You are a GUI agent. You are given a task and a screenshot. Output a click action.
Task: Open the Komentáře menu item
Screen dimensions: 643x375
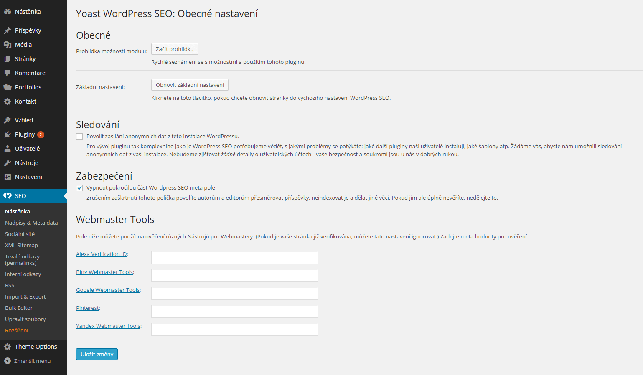33,73
